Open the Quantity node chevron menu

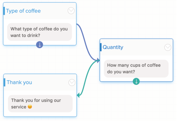pos(168,47)
